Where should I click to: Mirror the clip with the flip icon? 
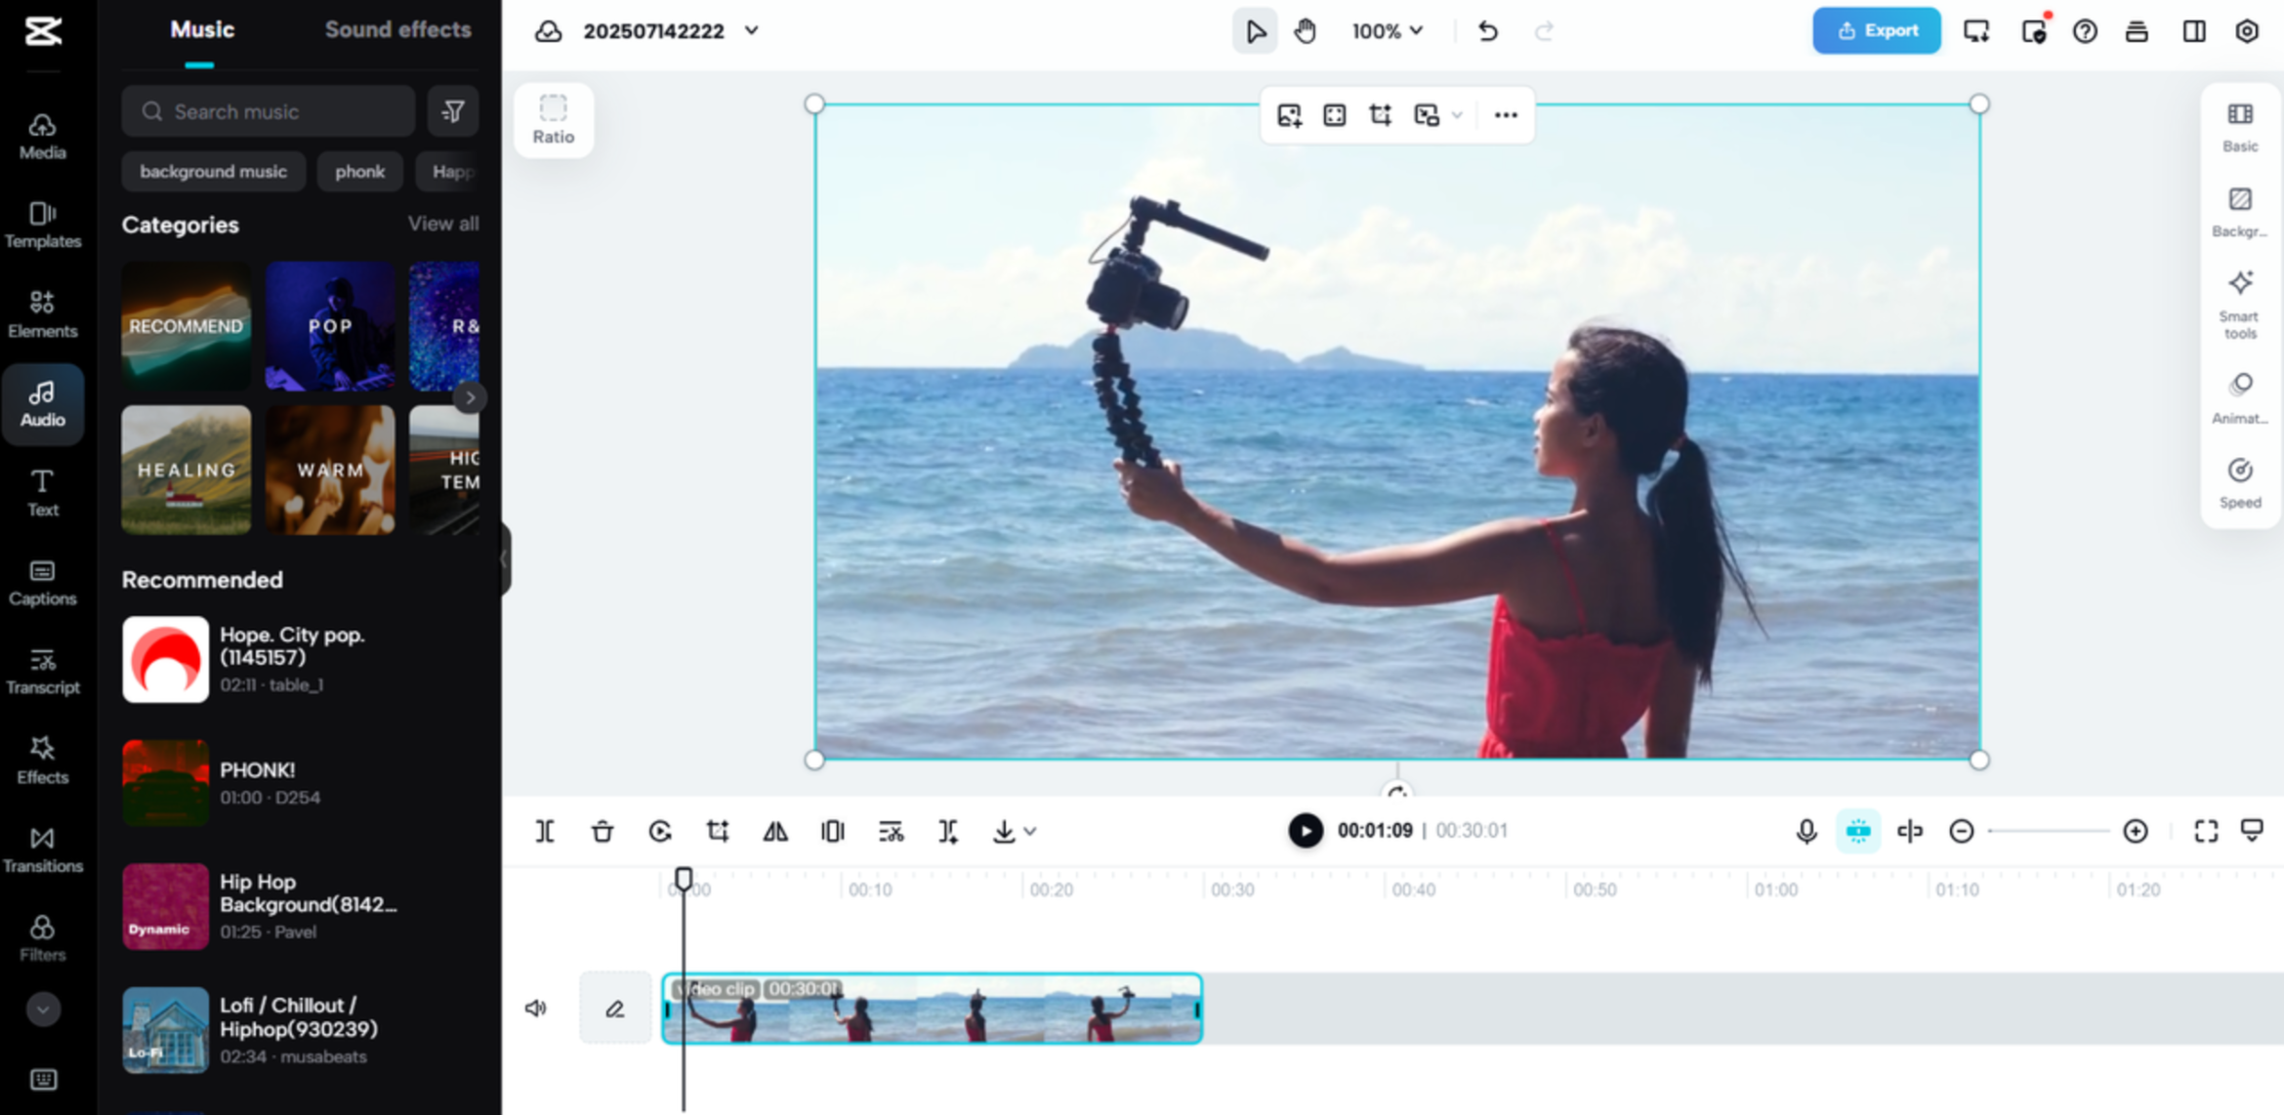775,831
